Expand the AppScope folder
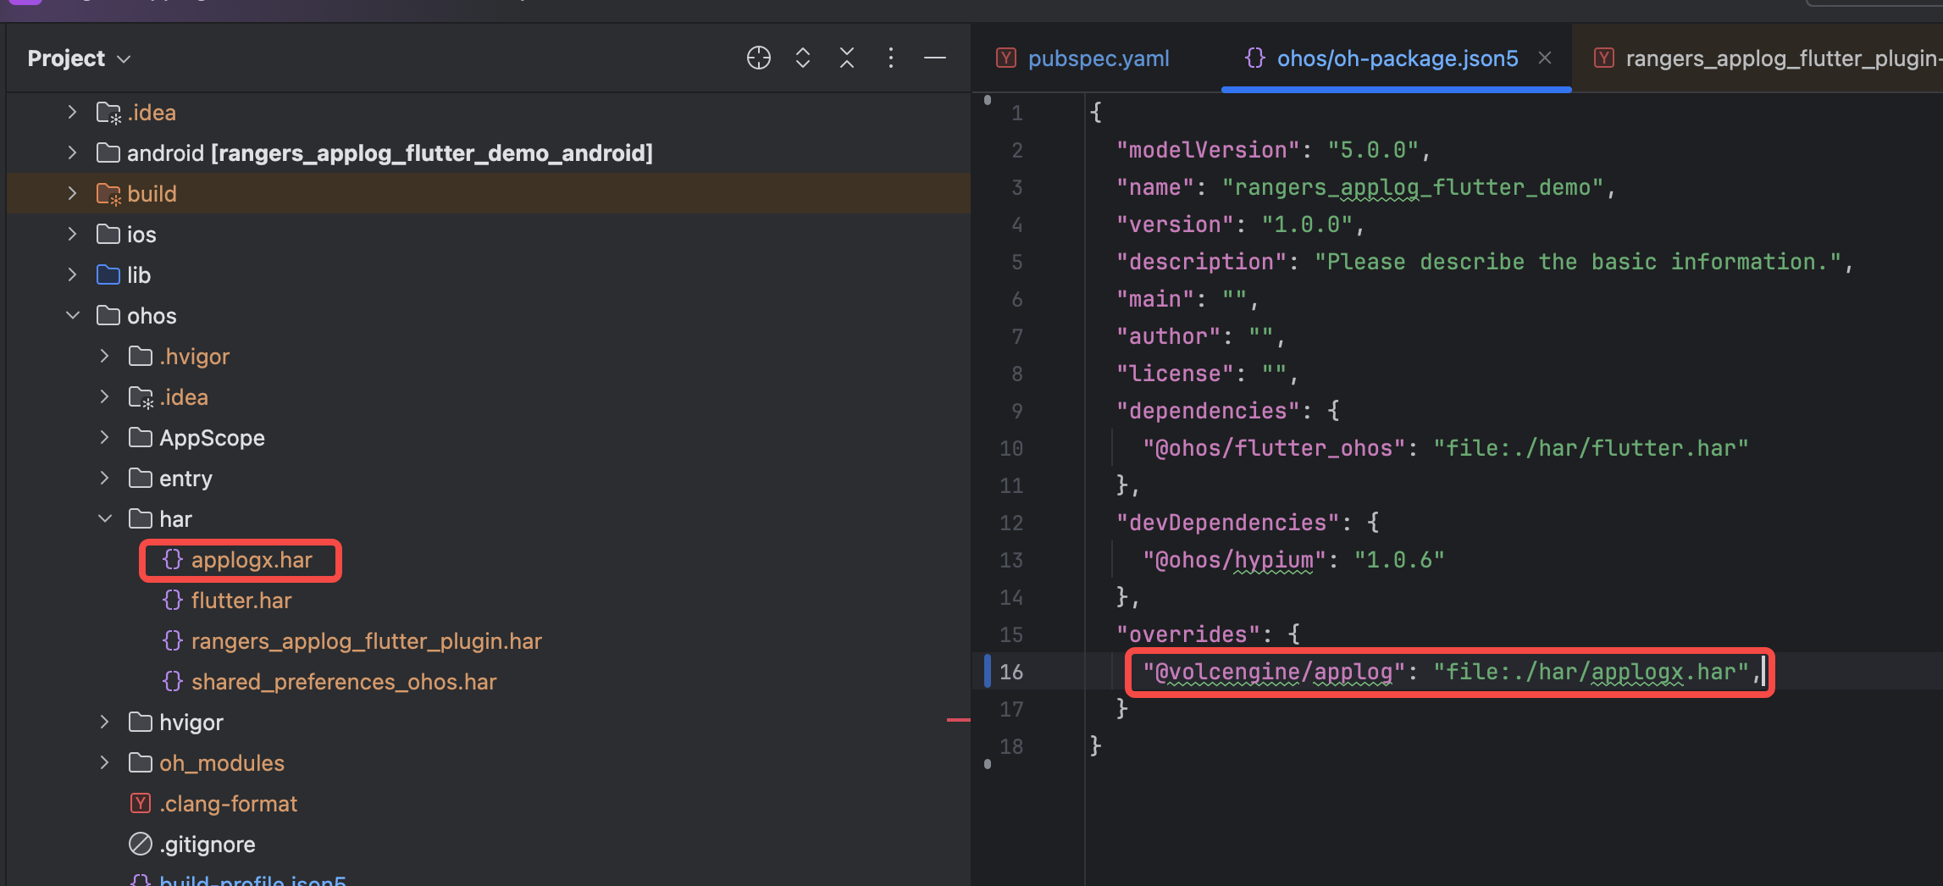 [x=104, y=437]
